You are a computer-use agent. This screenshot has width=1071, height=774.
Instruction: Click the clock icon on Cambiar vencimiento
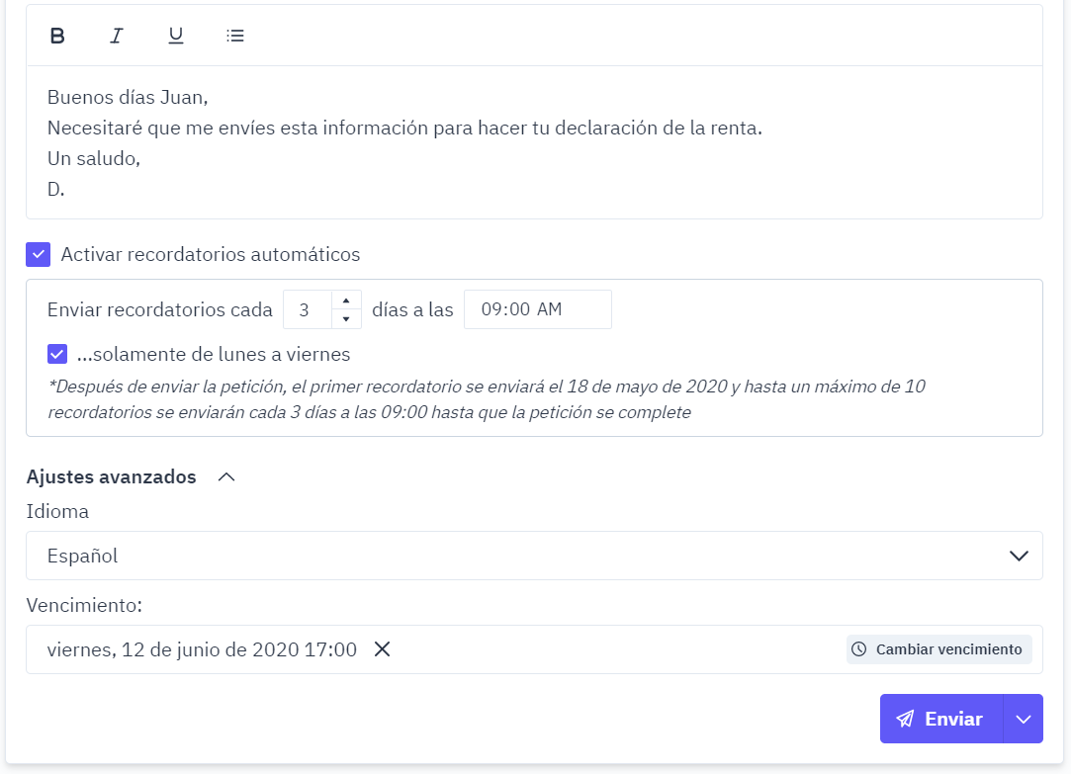point(856,649)
